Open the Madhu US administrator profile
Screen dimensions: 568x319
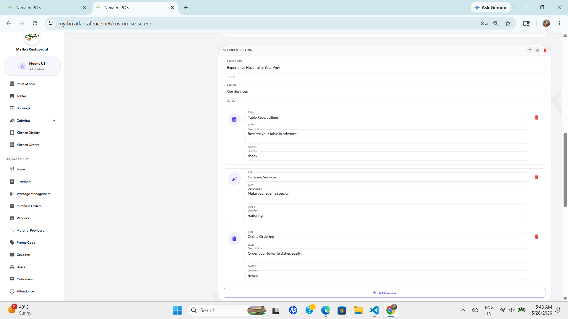coord(32,66)
